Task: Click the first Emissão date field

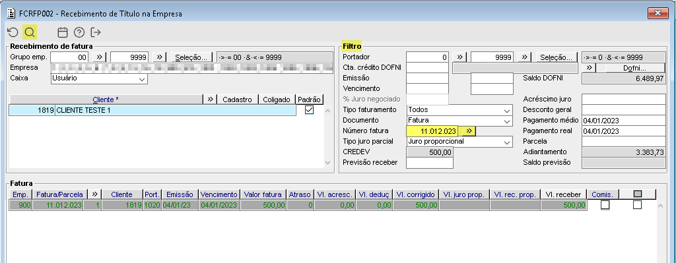Action: click(427, 78)
